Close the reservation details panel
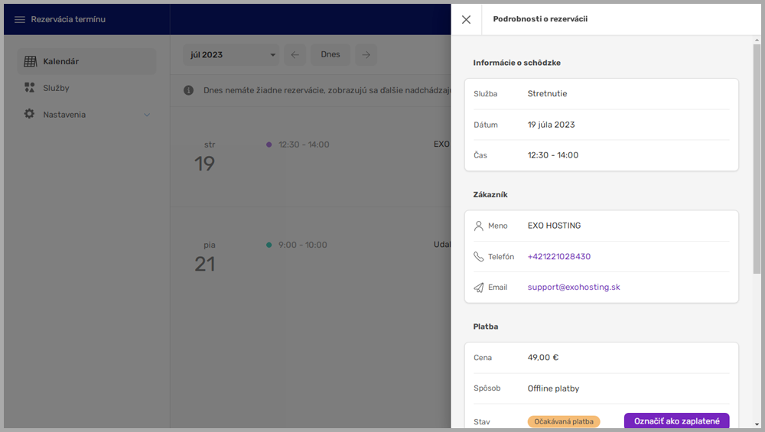 [466, 20]
